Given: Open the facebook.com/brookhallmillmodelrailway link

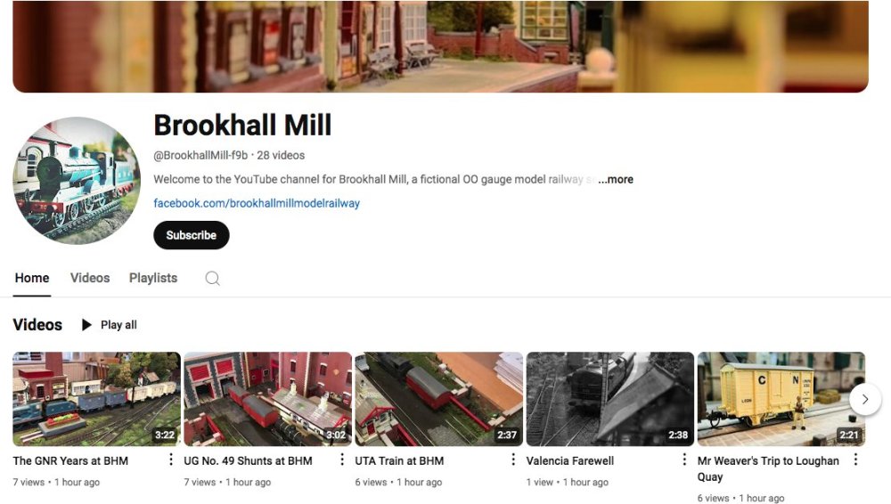Looking at the screenshot, I should (257, 203).
